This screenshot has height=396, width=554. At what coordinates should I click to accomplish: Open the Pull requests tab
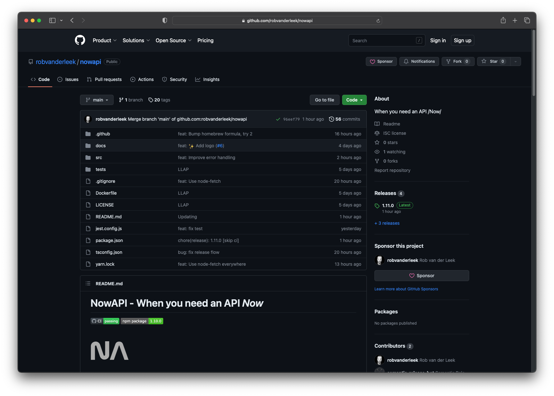[x=104, y=79]
